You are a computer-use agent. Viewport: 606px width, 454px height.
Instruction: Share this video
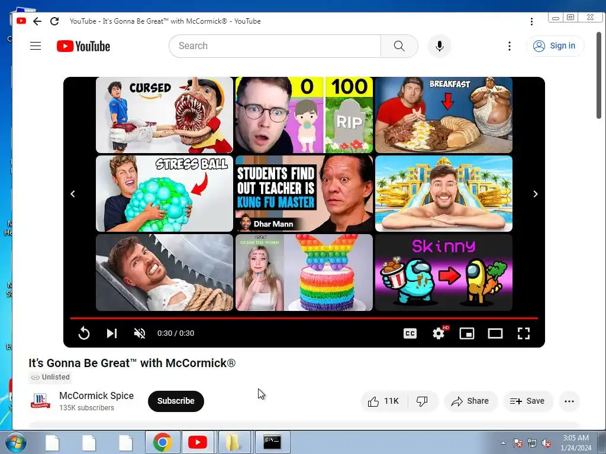[470, 401]
